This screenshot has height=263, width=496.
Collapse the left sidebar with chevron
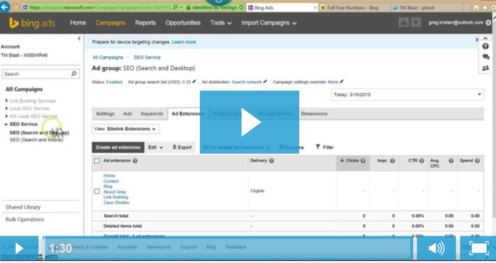(79, 39)
